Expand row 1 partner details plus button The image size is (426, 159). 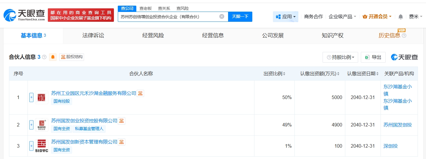(x=31, y=97)
